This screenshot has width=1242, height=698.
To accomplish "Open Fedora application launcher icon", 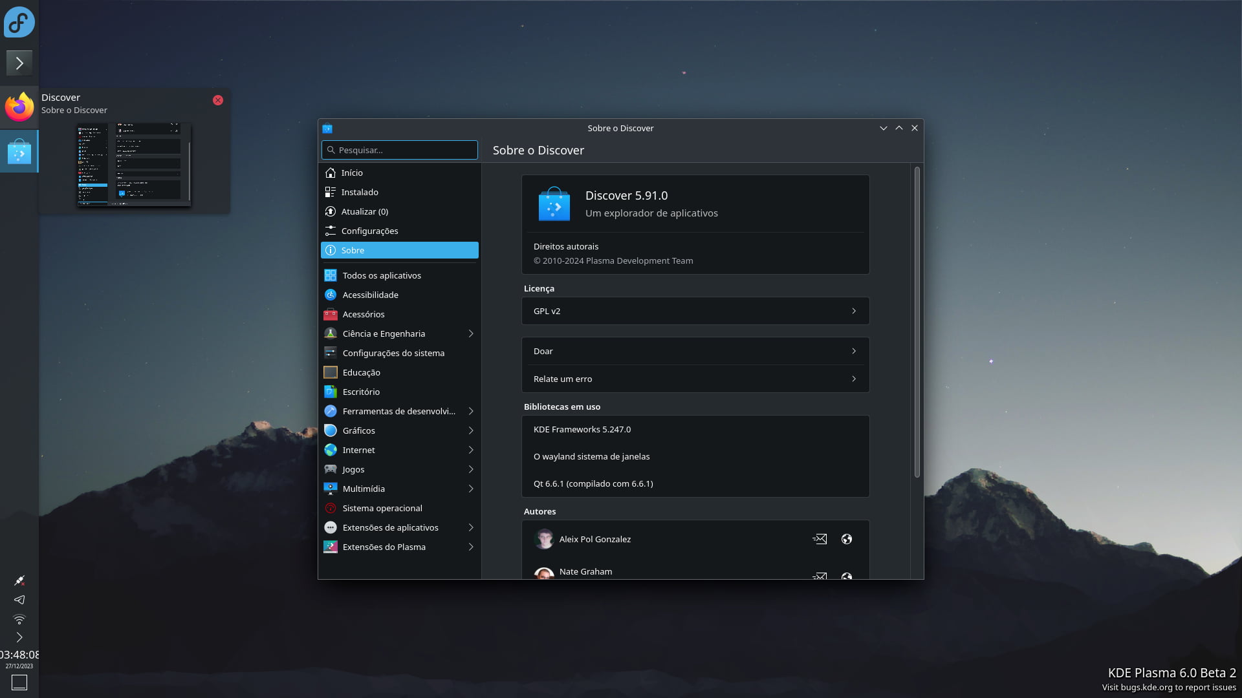I will pyautogui.click(x=19, y=23).
